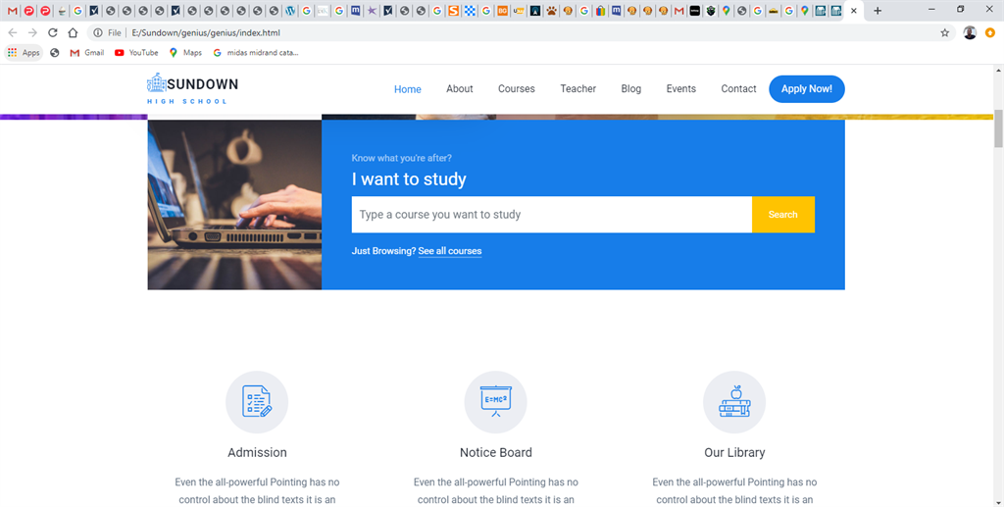Open the Apps bookmarks shortcut
This screenshot has width=1004, height=507.
pos(25,53)
